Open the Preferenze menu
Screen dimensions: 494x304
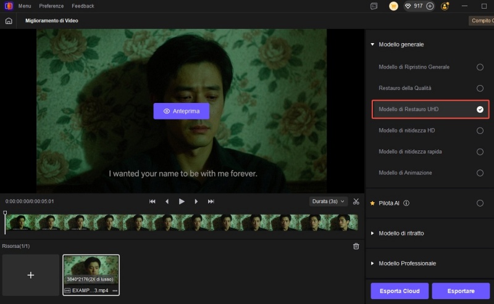[x=51, y=6]
